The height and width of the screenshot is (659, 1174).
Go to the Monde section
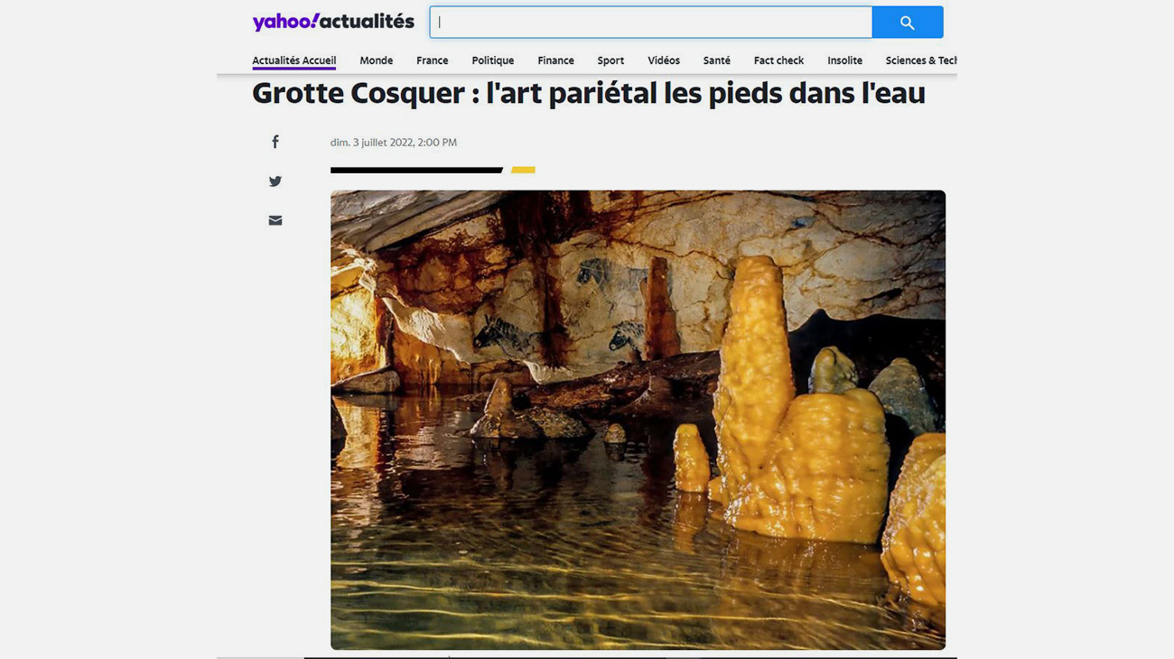pyautogui.click(x=377, y=60)
